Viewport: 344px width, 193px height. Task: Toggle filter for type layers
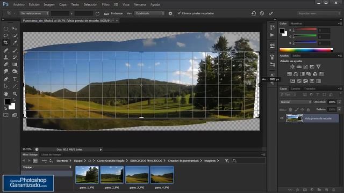tap(318, 94)
